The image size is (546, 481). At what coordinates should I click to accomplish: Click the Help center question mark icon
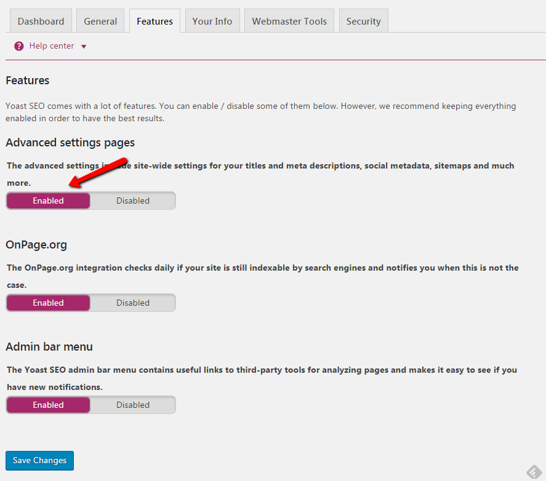[x=18, y=46]
